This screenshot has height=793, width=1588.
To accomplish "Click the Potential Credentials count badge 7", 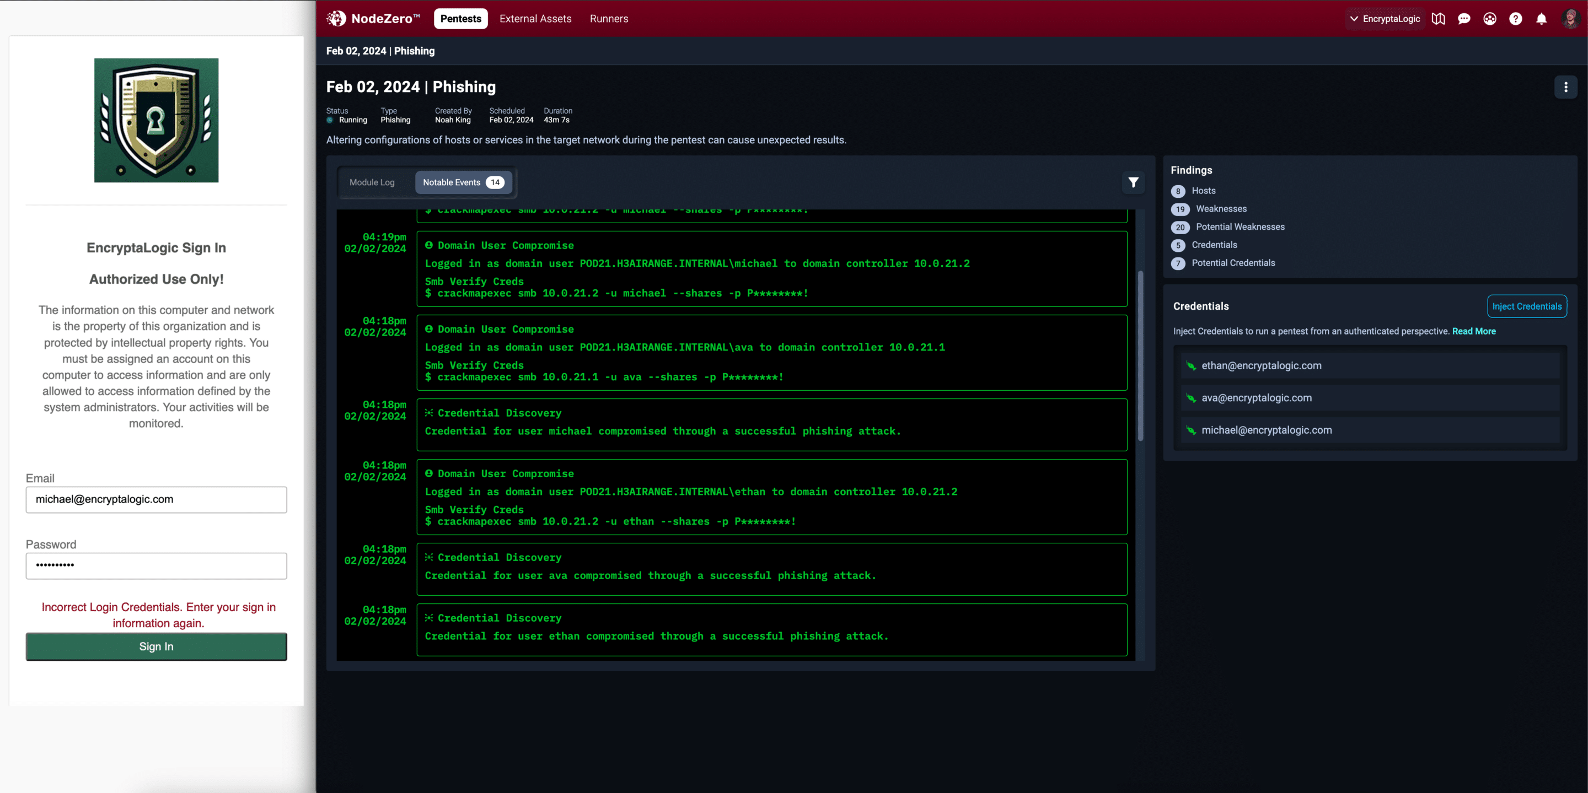I will (1178, 263).
